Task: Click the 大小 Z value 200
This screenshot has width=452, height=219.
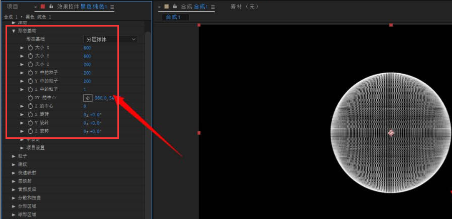Action: point(87,64)
